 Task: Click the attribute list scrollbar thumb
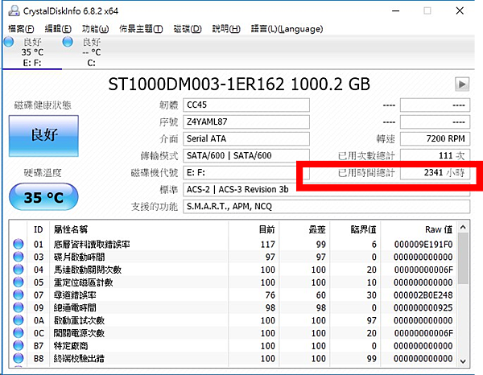(463, 258)
